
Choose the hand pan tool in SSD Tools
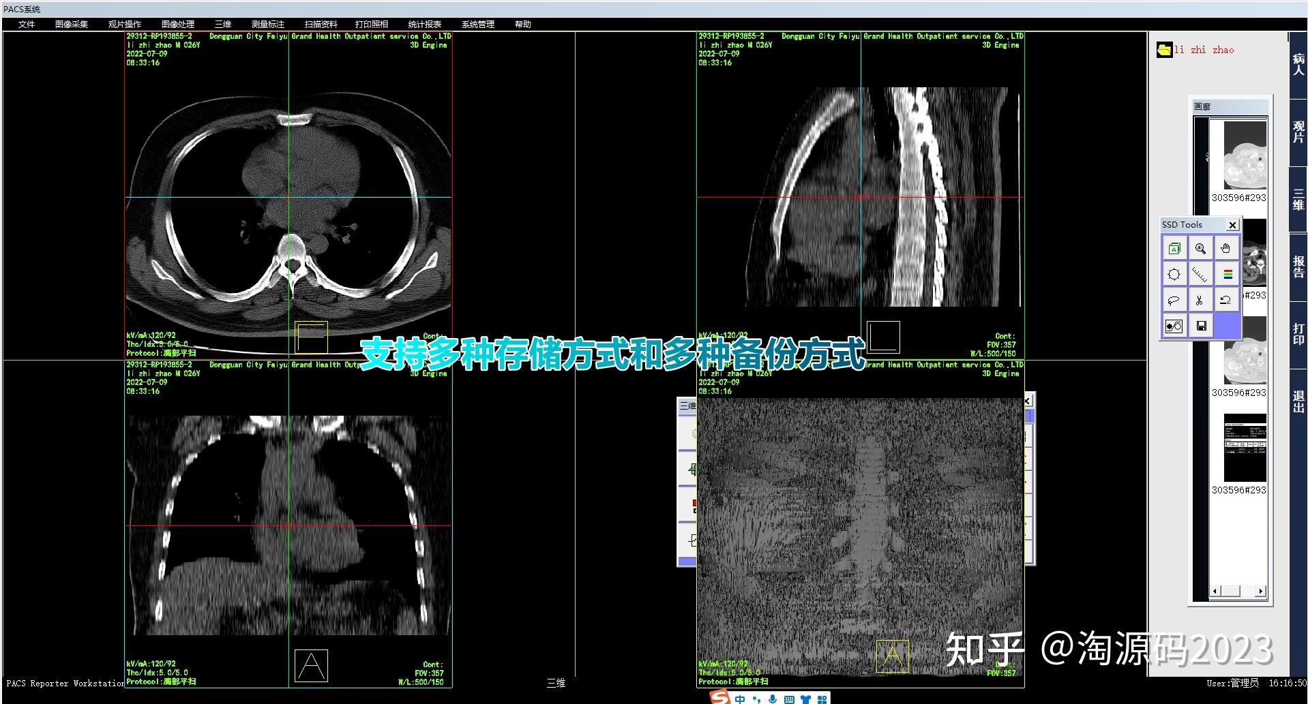coord(1226,249)
